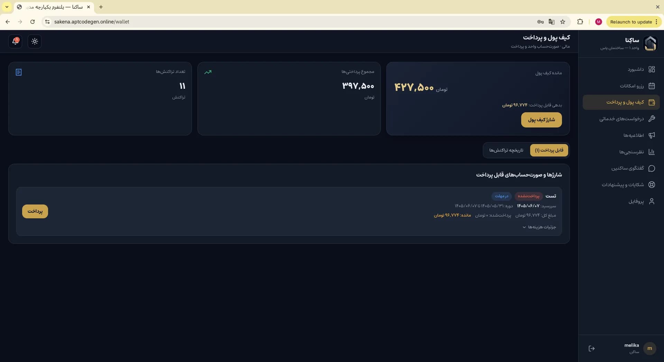Image resolution: width=664 pixels, height=362 pixels.
Task: Bookmark this page with the star icon
Action: pyautogui.click(x=563, y=22)
